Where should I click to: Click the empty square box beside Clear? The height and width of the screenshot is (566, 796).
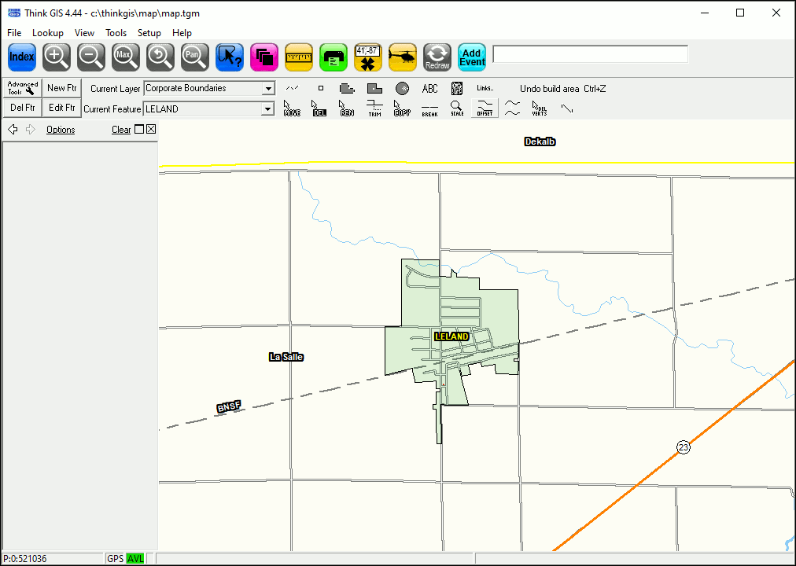coord(139,130)
